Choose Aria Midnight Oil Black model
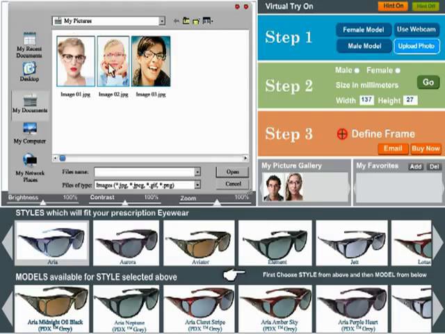The image size is (445, 334). tap(52, 309)
